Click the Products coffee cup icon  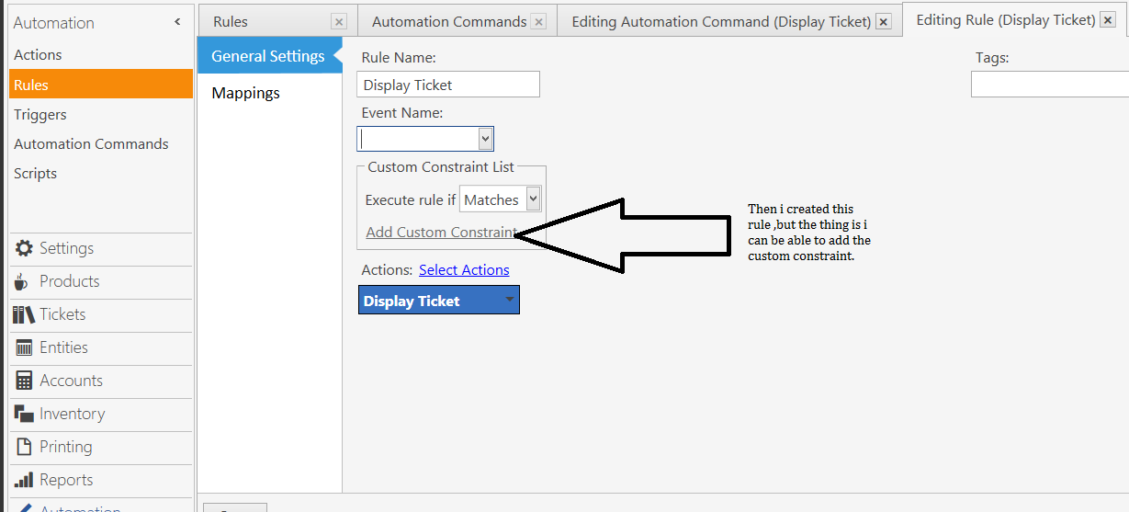(24, 281)
